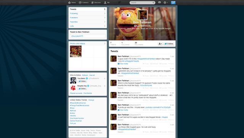Open the Discover tab

coord(96,3)
